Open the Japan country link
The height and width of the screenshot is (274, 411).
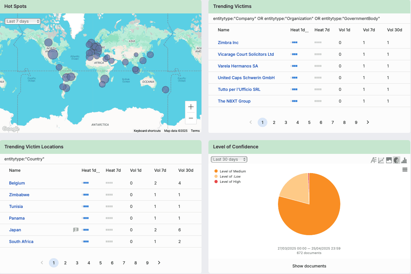pyautogui.click(x=15, y=230)
